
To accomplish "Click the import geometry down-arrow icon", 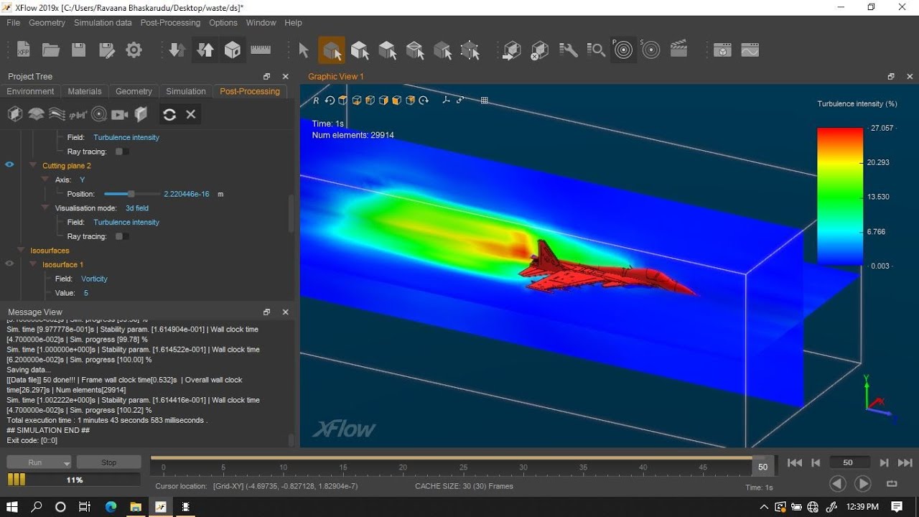I will pyautogui.click(x=177, y=50).
